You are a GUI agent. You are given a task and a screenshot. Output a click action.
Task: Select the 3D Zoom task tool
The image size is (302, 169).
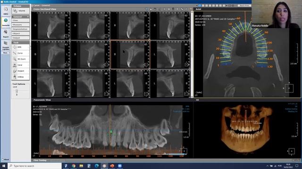tap(20, 59)
